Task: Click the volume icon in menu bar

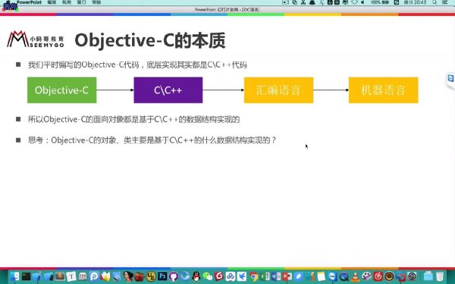Action: coord(362,2)
